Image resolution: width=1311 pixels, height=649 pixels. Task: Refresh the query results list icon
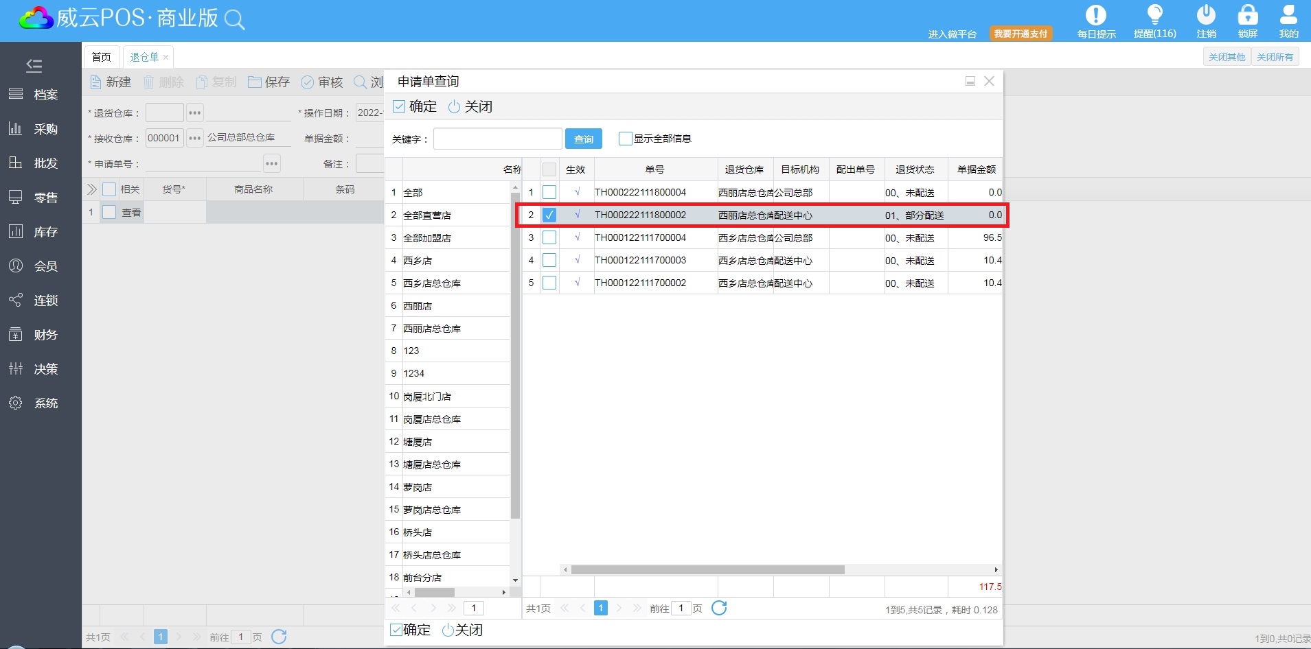tap(719, 608)
